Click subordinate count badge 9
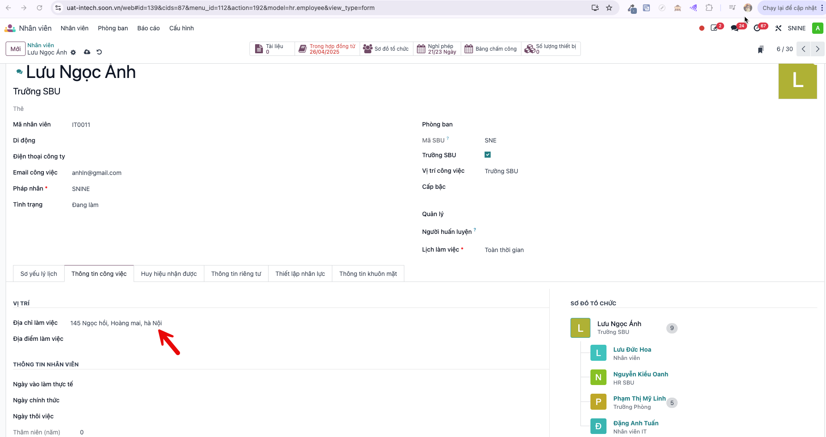This screenshot has height=437, width=826. pyautogui.click(x=672, y=328)
